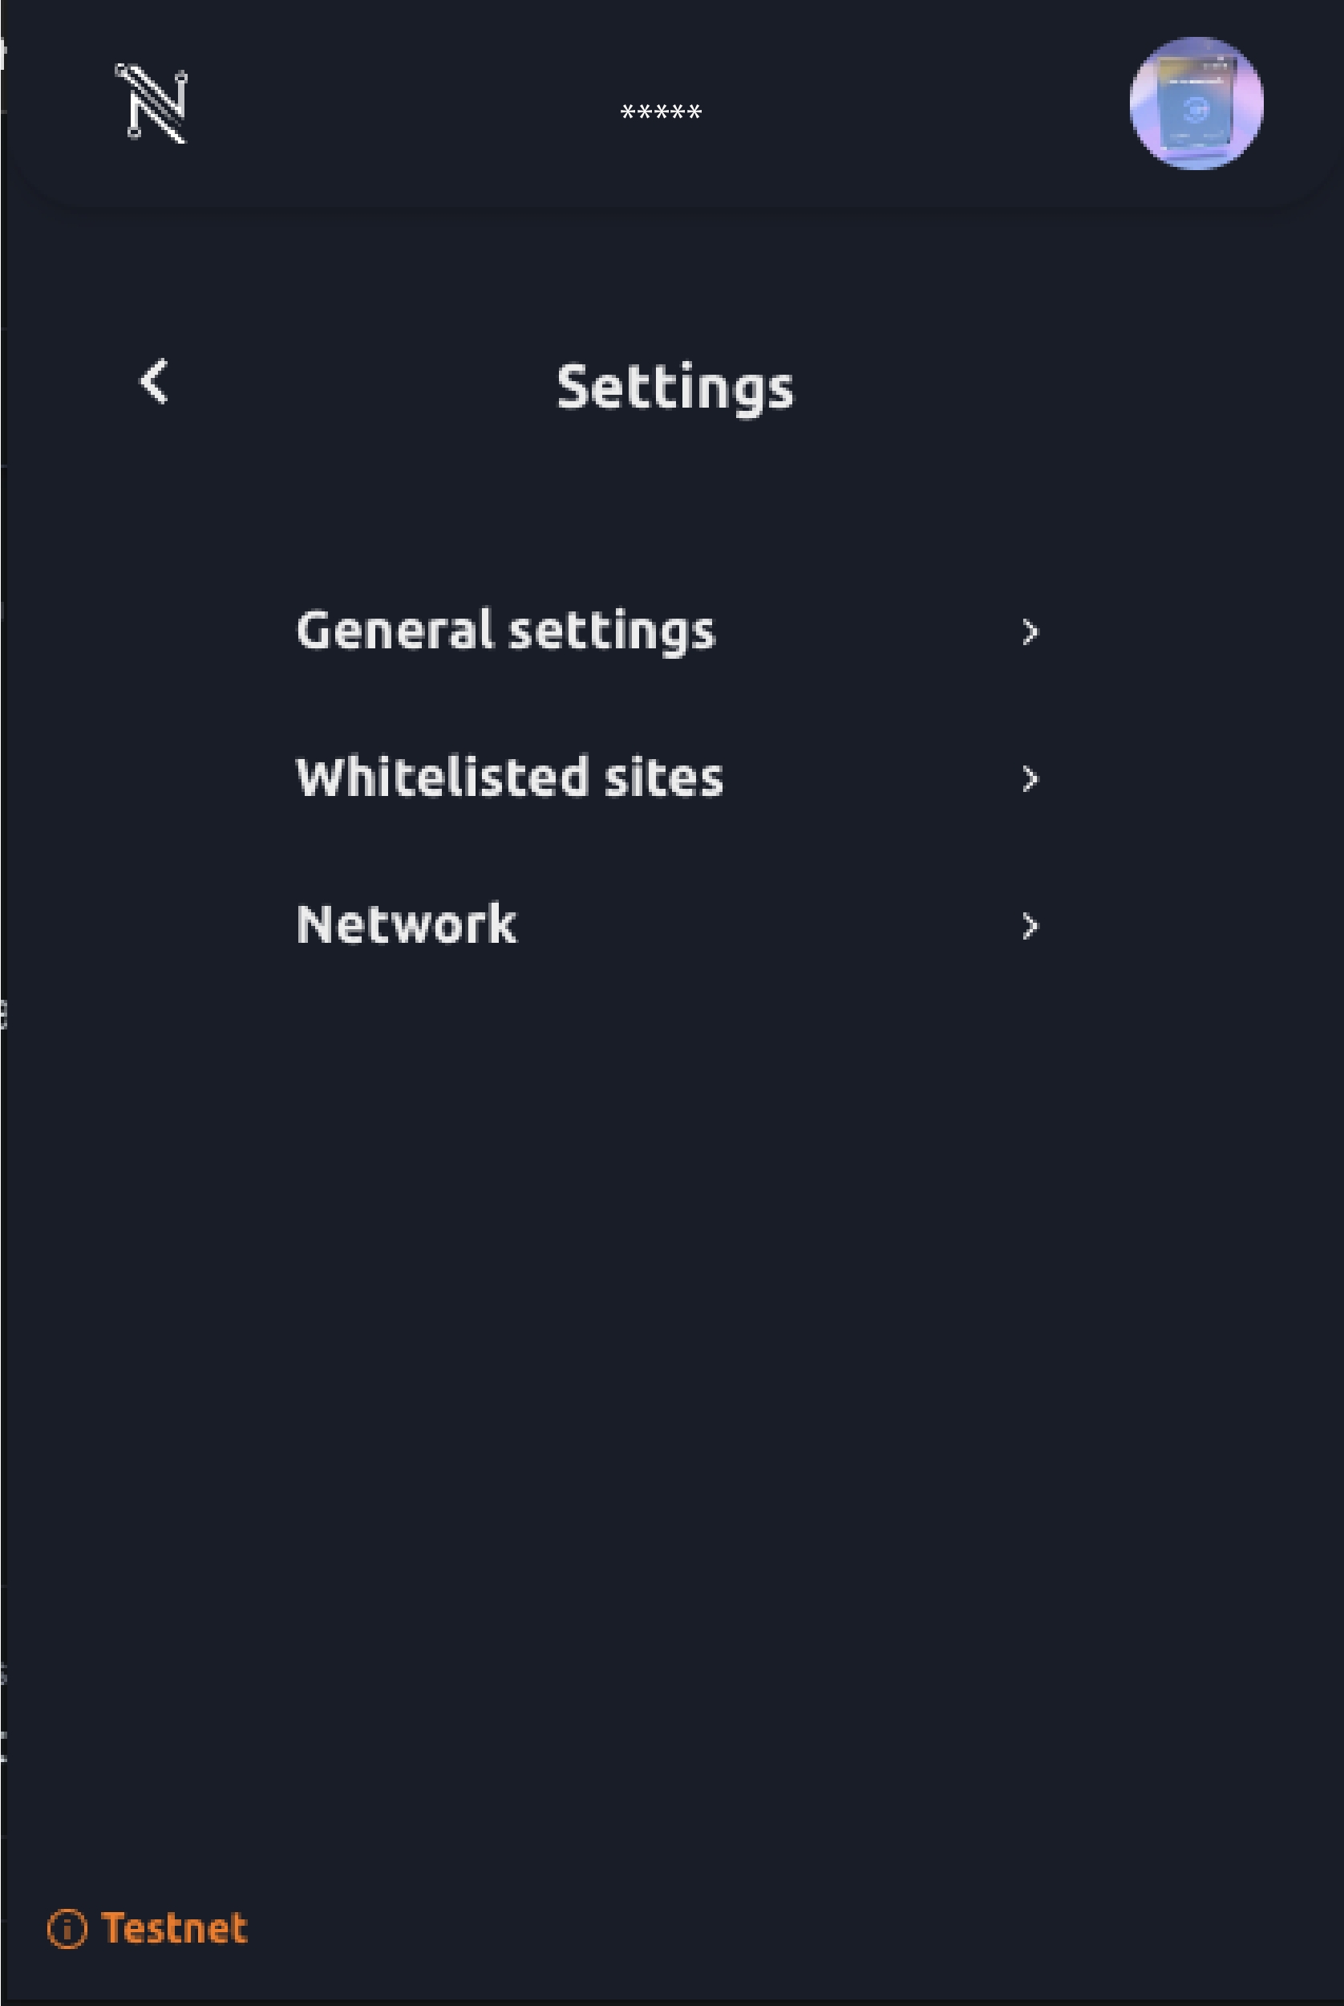The image size is (1344, 2006).
Task: Click the orange Testnet label
Action: coord(174,1929)
